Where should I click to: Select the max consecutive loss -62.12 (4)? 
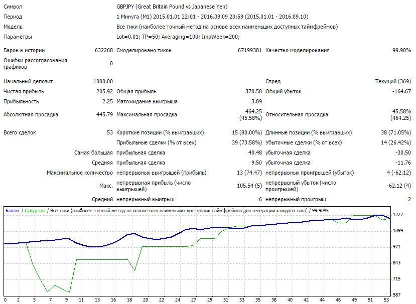tap(399, 186)
